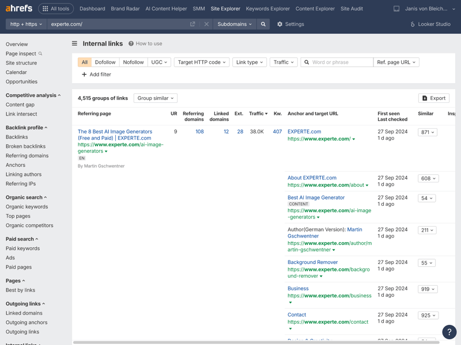Click the monitor icon in top bar
The height and width of the screenshot is (345, 461).
pyautogui.click(x=396, y=9)
